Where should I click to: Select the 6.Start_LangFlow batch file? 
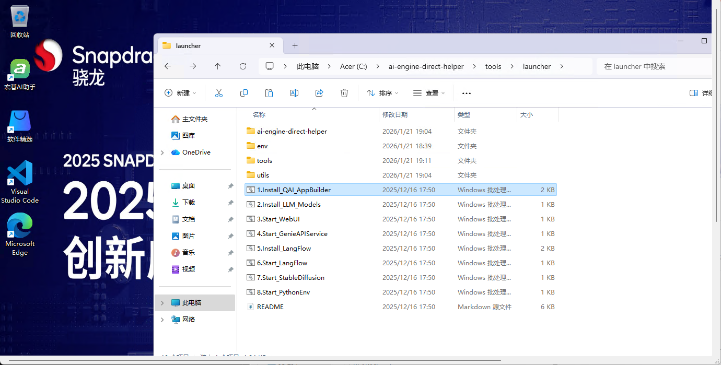click(x=401, y=263)
